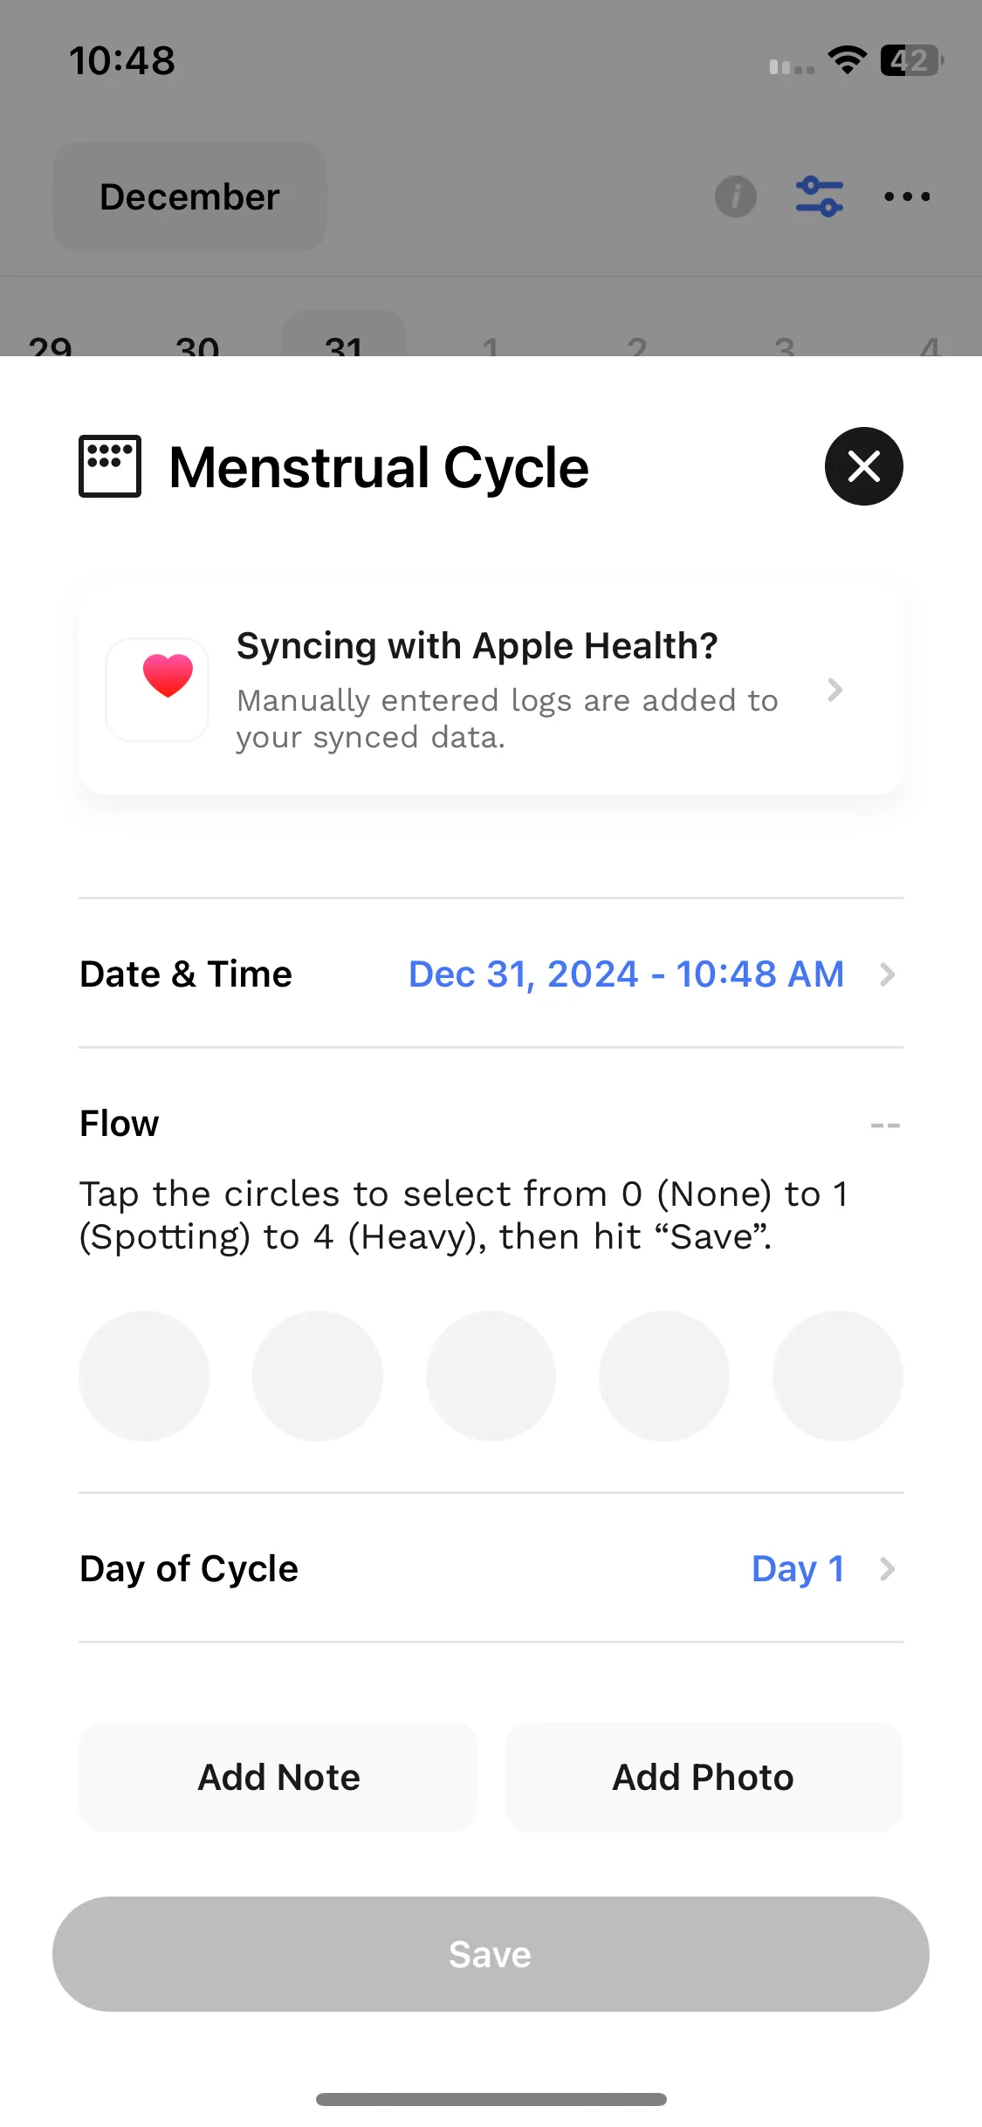This screenshot has width=982, height=2127.
Task: Open the Day of Cycle chevron
Action: (x=888, y=1569)
